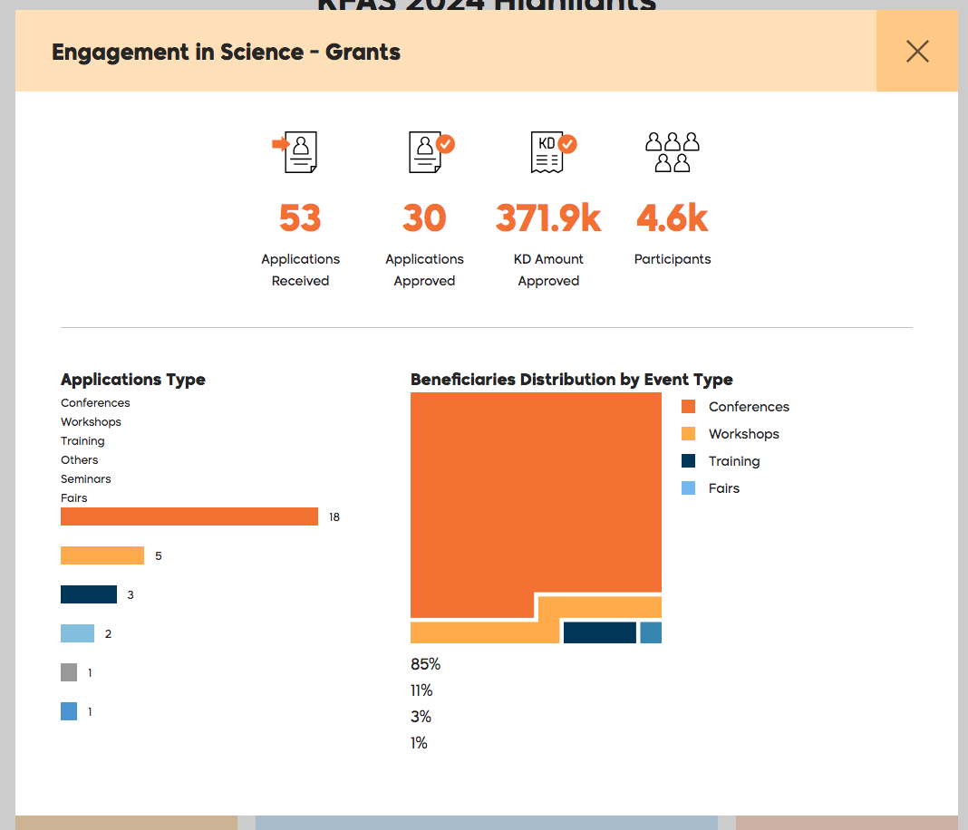Image resolution: width=968 pixels, height=830 pixels.
Task: Select the light blue Fairs legend swatch
Action: (688, 488)
